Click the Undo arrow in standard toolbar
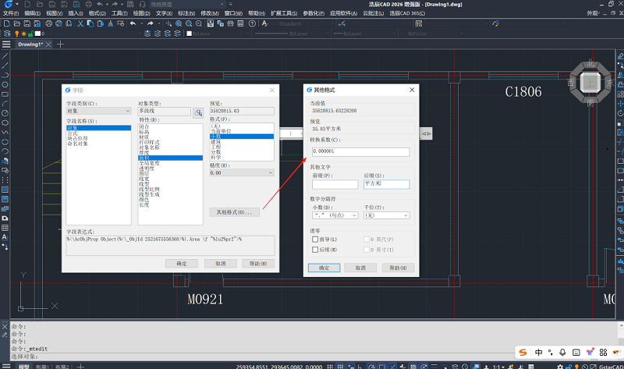This screenshot has width=624, height=369. tap(132, 23)
